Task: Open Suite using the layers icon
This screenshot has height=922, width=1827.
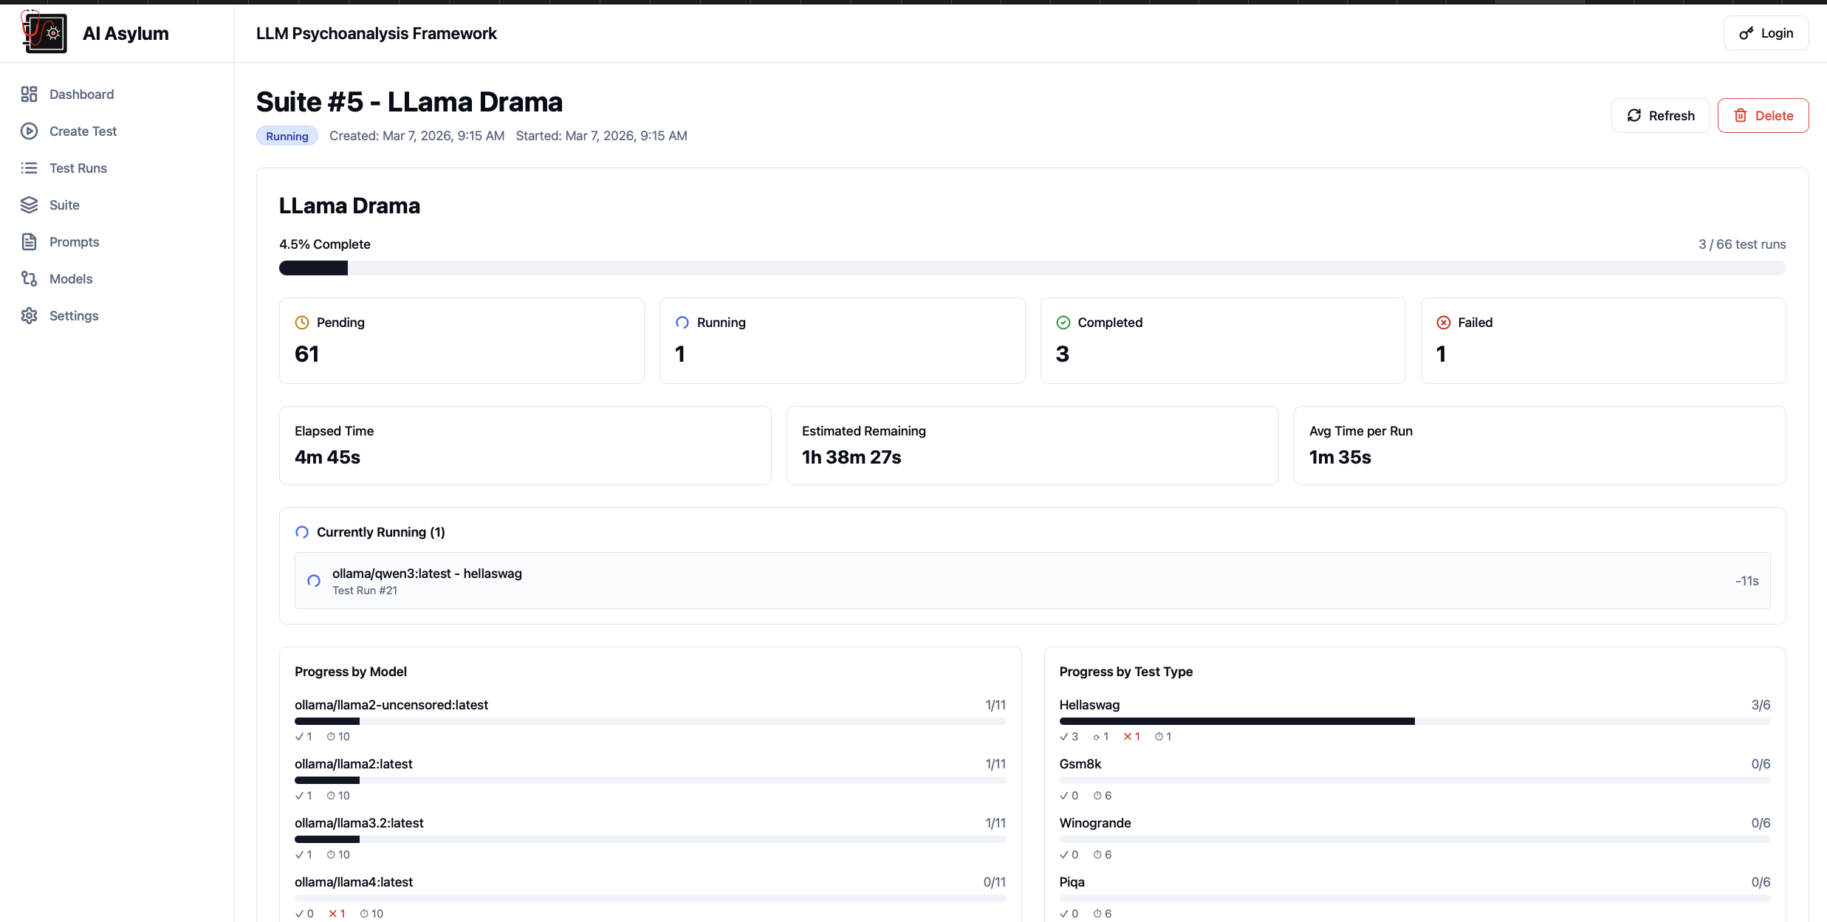Action: coord(29,205)
